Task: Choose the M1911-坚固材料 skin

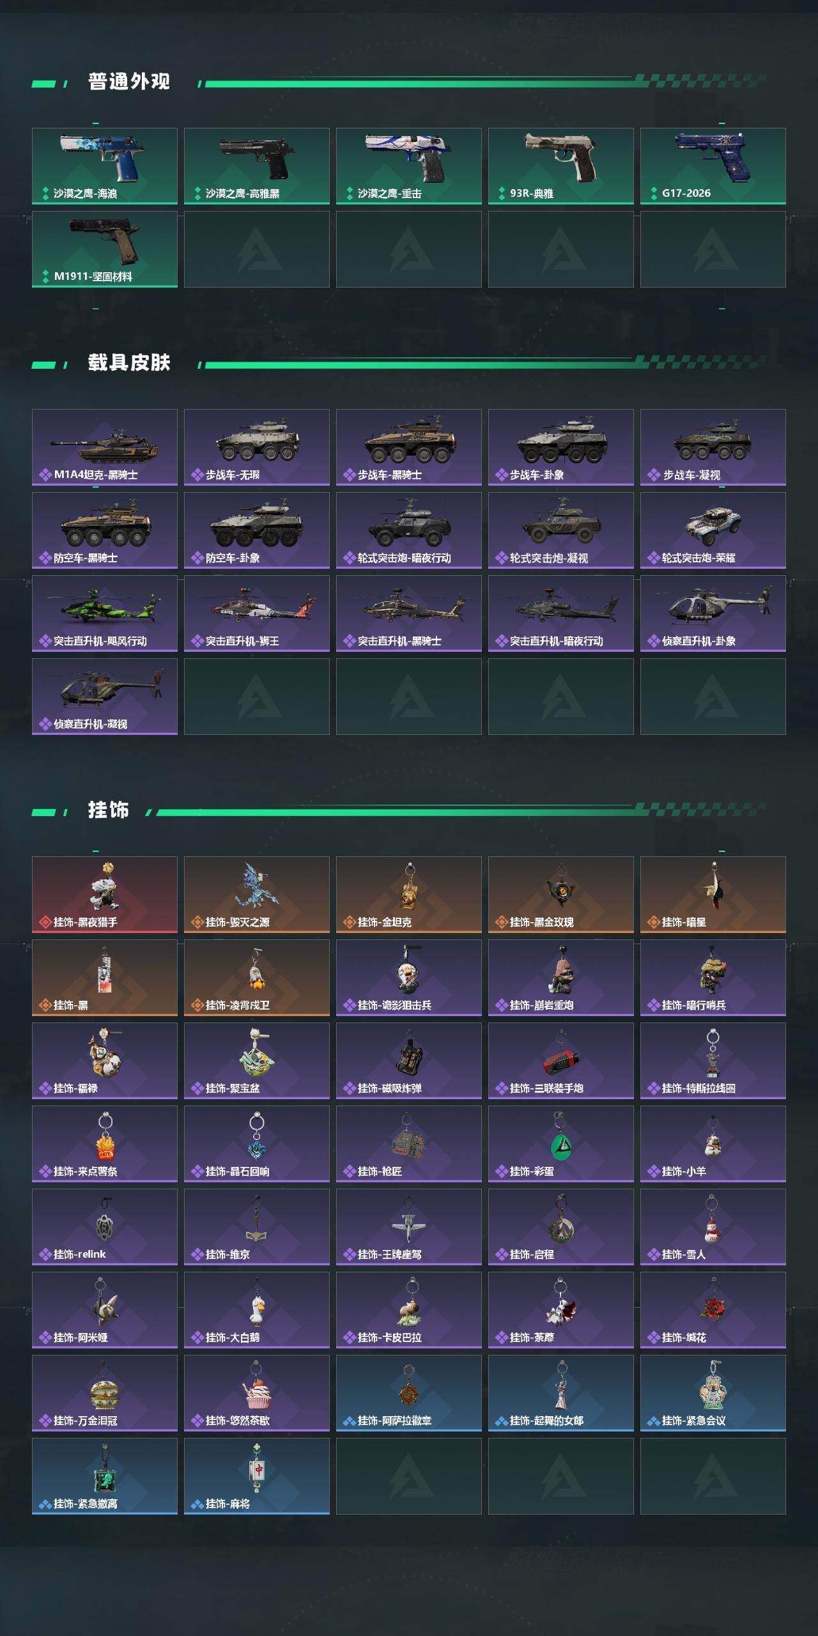Action: tap(105, 249)
